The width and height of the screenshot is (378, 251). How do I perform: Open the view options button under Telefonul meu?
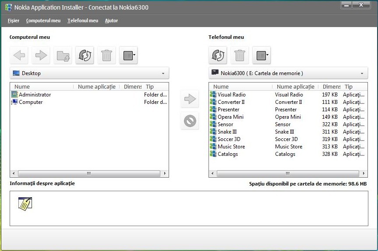[261, 55]
